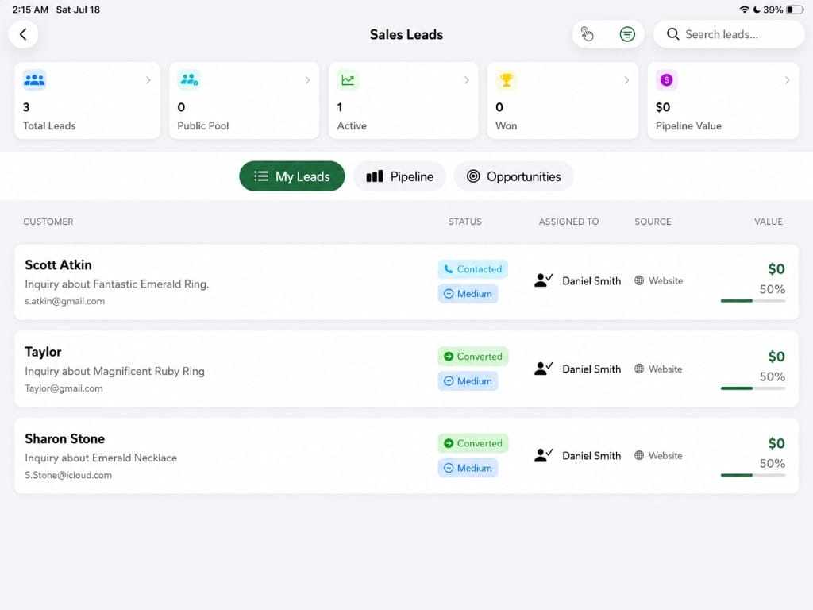Expand the Active card chevron
Viewport: 813px width, 610px height.
click(x=467, y=80)
